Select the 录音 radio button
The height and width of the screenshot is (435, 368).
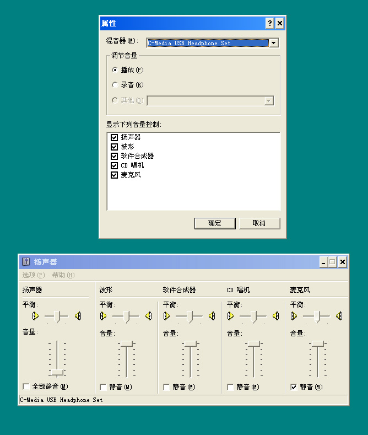(115, 85)
